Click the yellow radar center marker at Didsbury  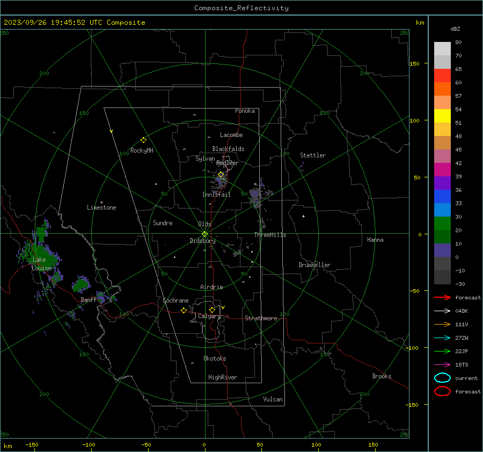tap(205, 234)
